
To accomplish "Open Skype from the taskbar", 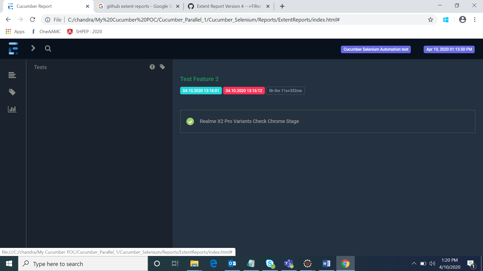I will click(270, 263).
